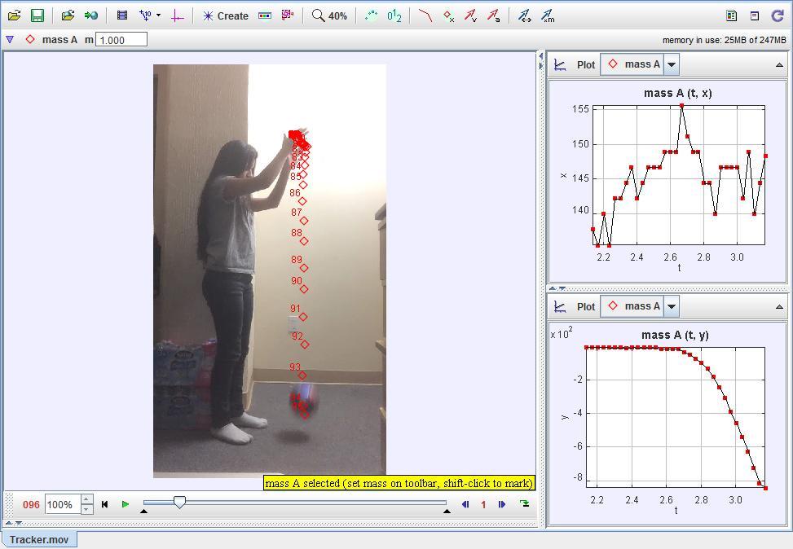
Task: Open upper plot track dropdown arrow
Action: coord(671,64)
